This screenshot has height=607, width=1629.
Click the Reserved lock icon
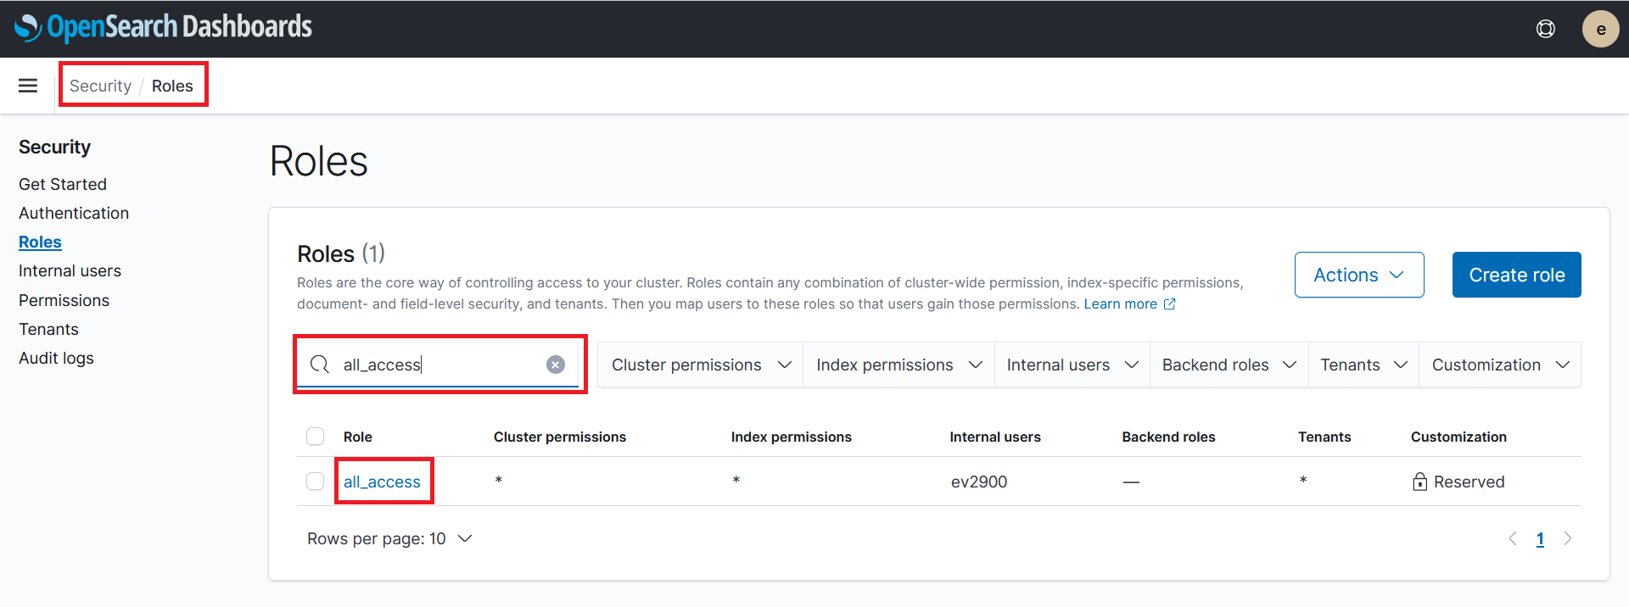point(1419,482)
